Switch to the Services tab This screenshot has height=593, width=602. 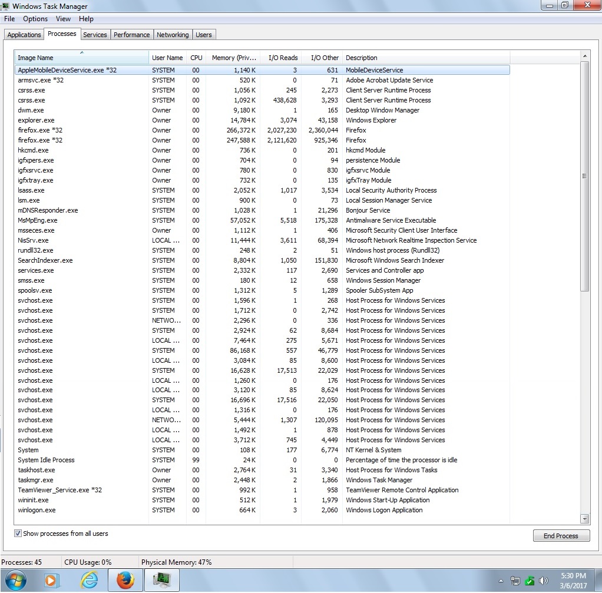click(95, 35)
